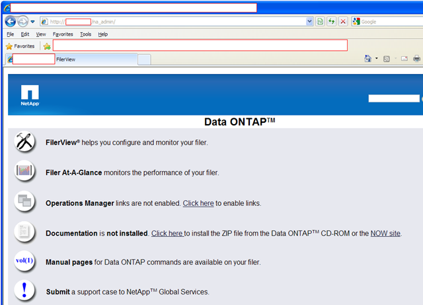This screenshot has height=305, width=423.
Task: Click the page icon in address bar
Action: pos(45,22)
